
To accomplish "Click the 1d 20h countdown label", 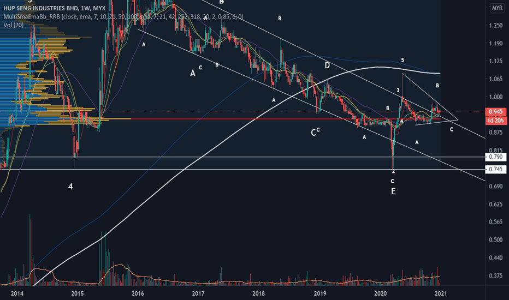I will click(x=495, y=121).
